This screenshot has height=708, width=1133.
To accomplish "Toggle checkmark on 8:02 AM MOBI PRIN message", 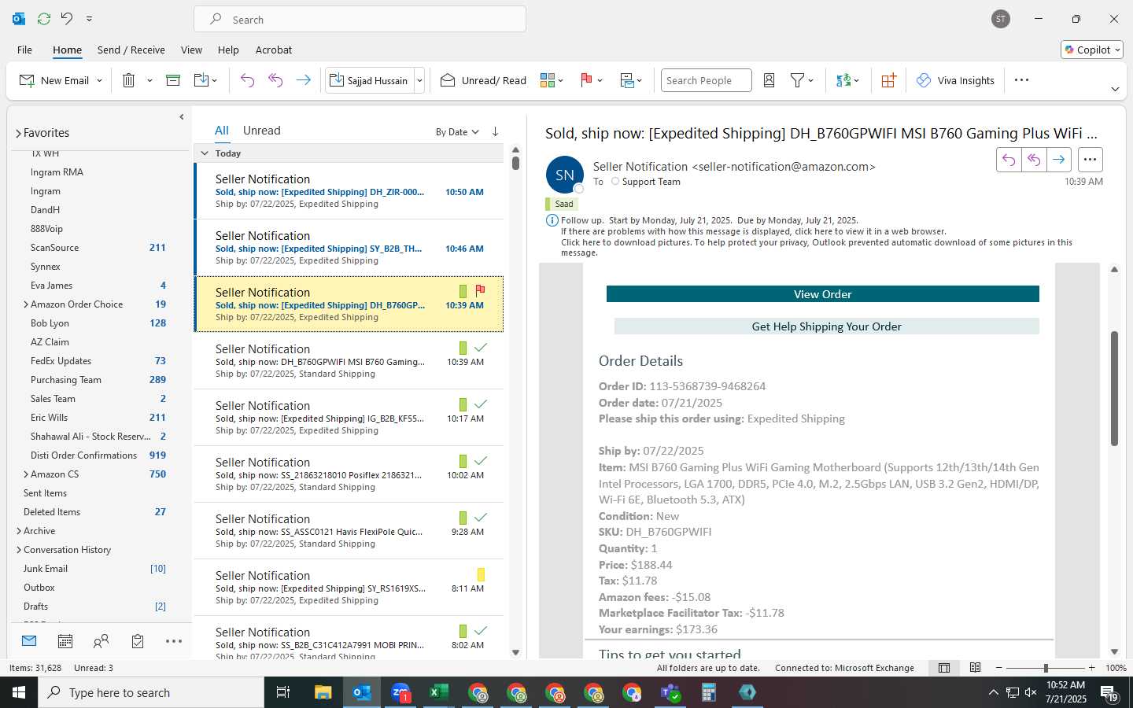I will click(x=481, y=631).
